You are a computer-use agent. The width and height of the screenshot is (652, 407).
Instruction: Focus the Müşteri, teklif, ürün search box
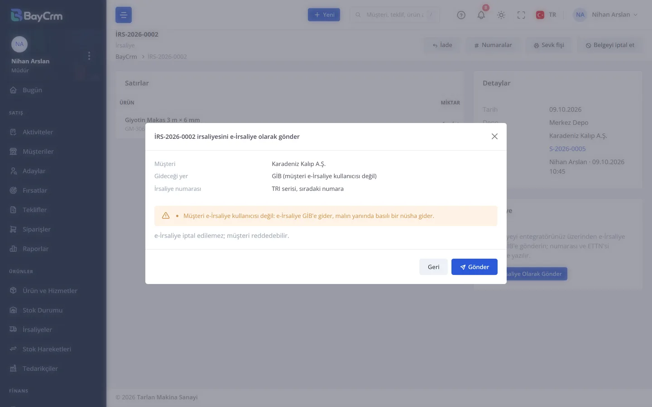point(395,15)
